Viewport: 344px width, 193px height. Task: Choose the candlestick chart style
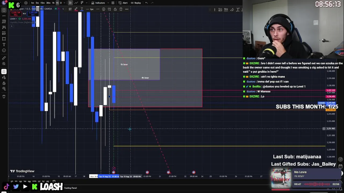point(70,3)
